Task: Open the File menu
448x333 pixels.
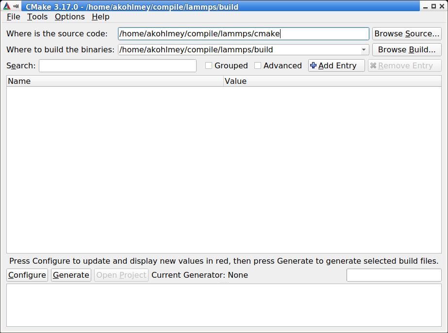Action: coord(13,16)
